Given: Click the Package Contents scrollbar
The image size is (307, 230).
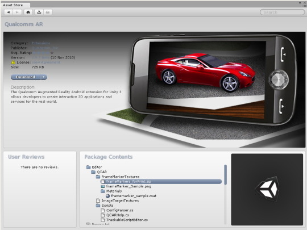Looking at the screenshot, I should (x=225, y=175).
